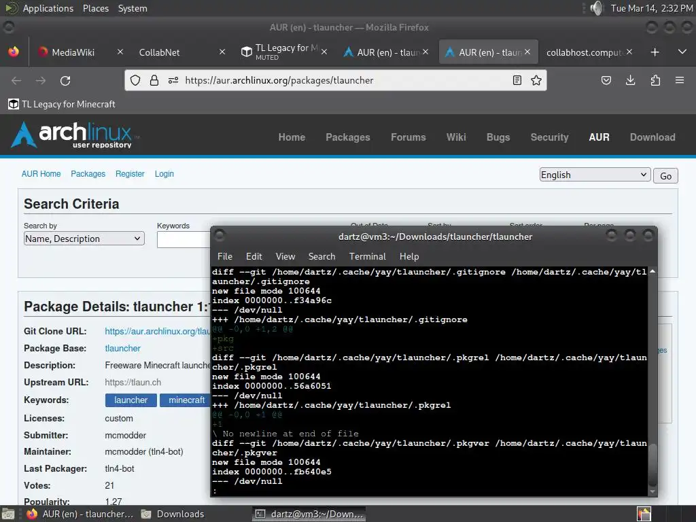Viewport: 696px width, 522px height.
Task: Save page to Pocket
Action: (606, 80)
